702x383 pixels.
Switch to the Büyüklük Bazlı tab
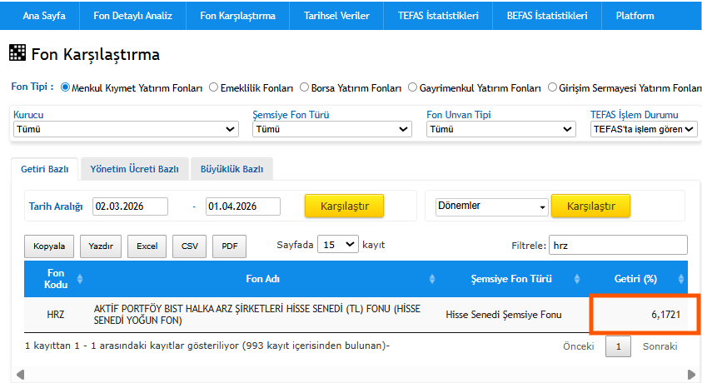(x=232, y=169)
